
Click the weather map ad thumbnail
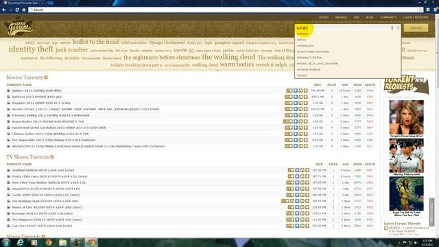406,193
